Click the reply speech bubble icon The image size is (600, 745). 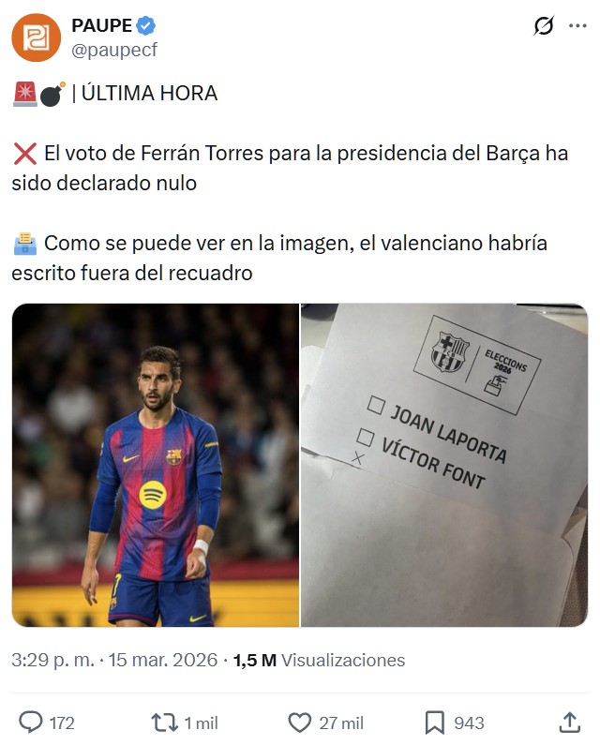pos(30,723)
